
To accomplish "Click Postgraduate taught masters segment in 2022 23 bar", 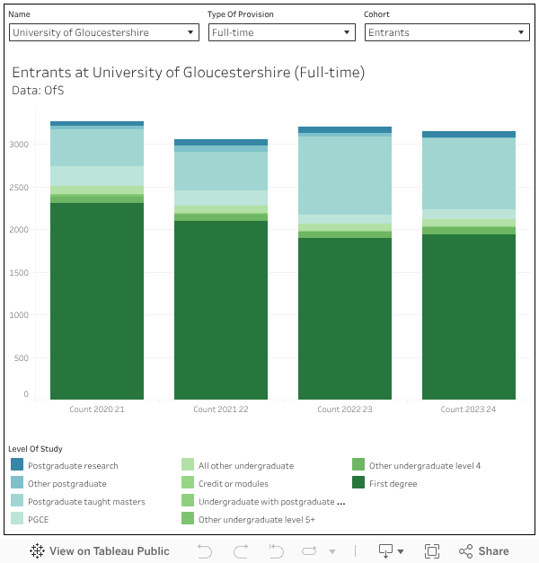I will point(345,175).
